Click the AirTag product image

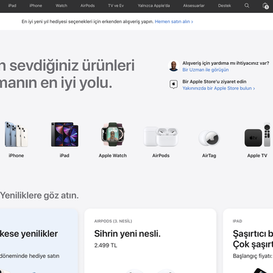209,138
